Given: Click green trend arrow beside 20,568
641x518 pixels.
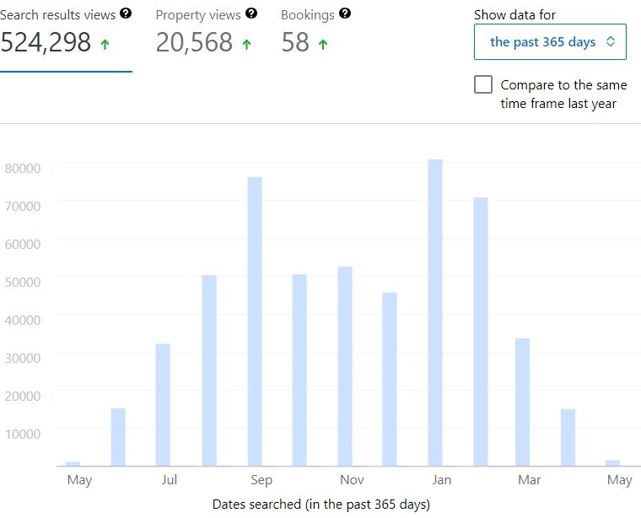Looking at the screenshot, I should [x=246, y=45].
